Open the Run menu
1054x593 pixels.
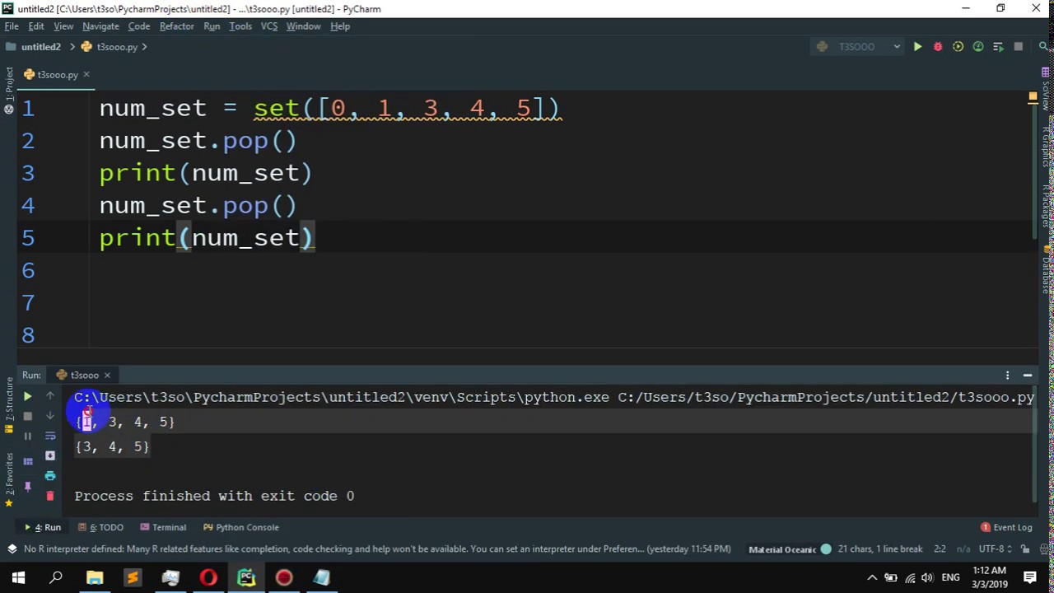tap(212, 26)
